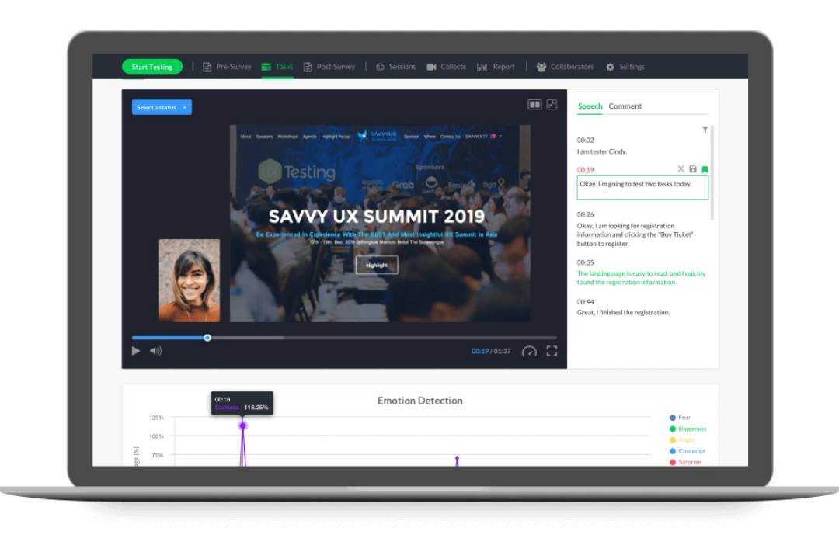The height and width of the screenshot is (559, 839).
Task: Select the highlighted landing page comment
Action: [641, 278]
